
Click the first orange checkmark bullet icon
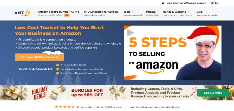click(x=58, y=65)
